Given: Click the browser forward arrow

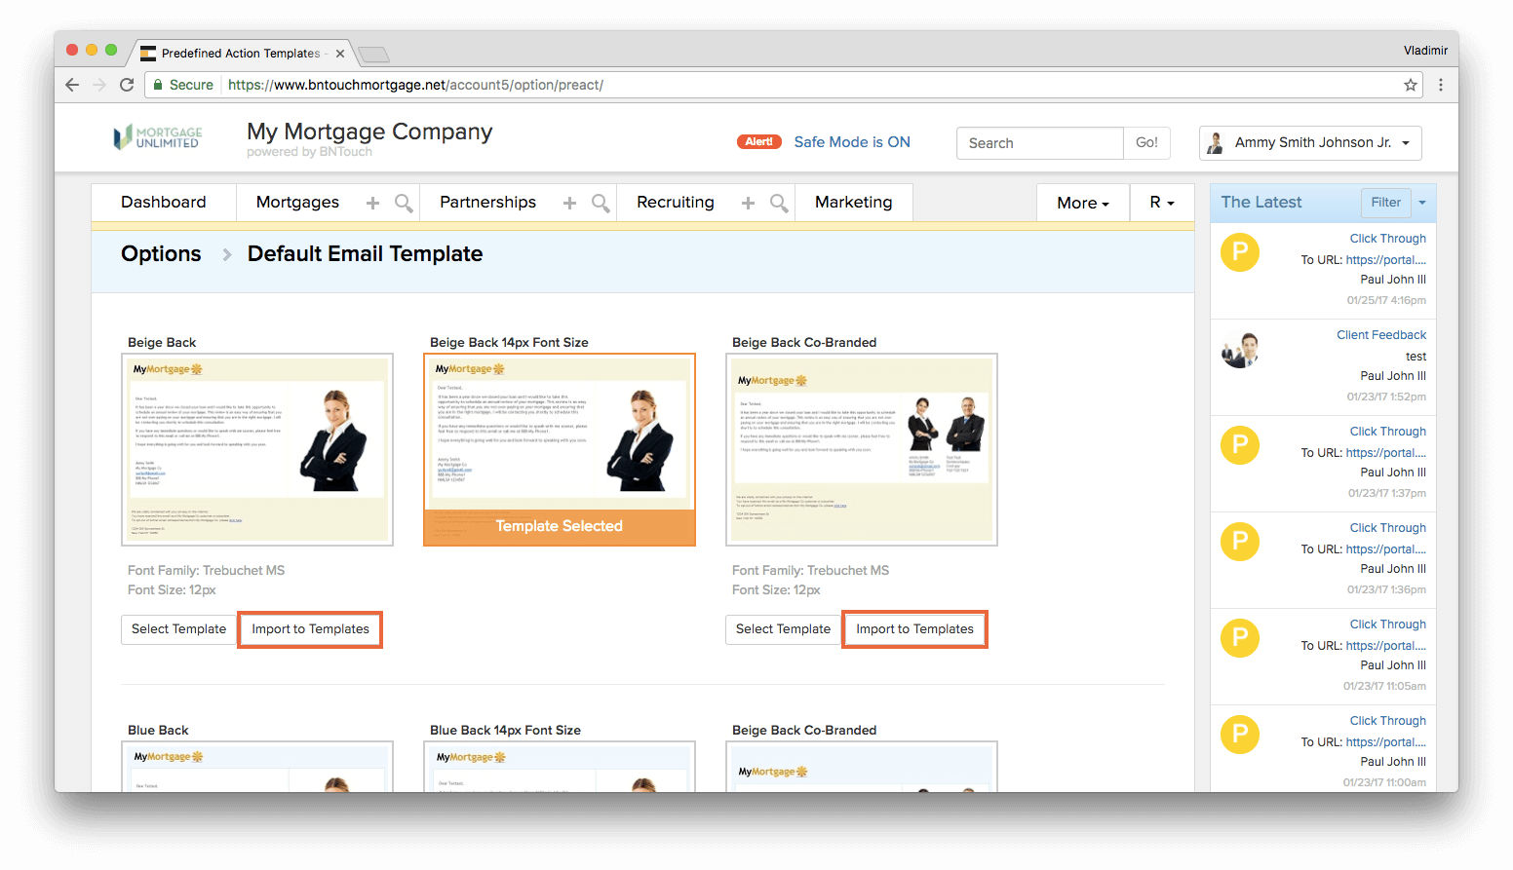Looking at the screenshot, I should click(x=99, y=85).
